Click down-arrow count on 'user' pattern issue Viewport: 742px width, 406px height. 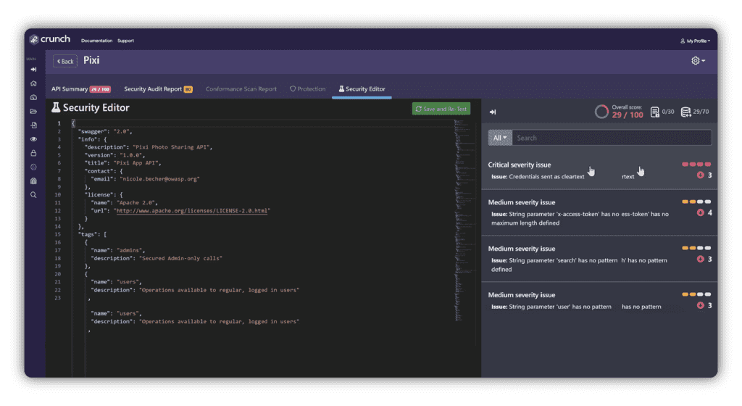click(704, 306)
